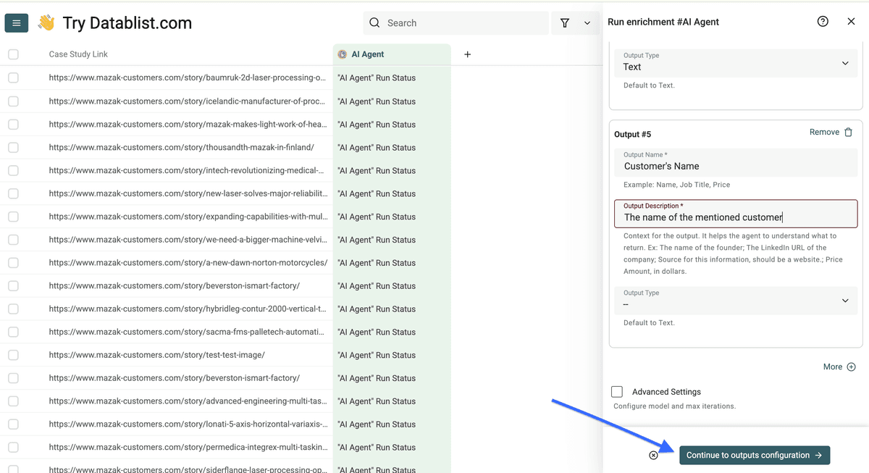Toggle the select-all rows header checkbox
Viewport: 869px width, 473px height.
click(x=13, y=54)
